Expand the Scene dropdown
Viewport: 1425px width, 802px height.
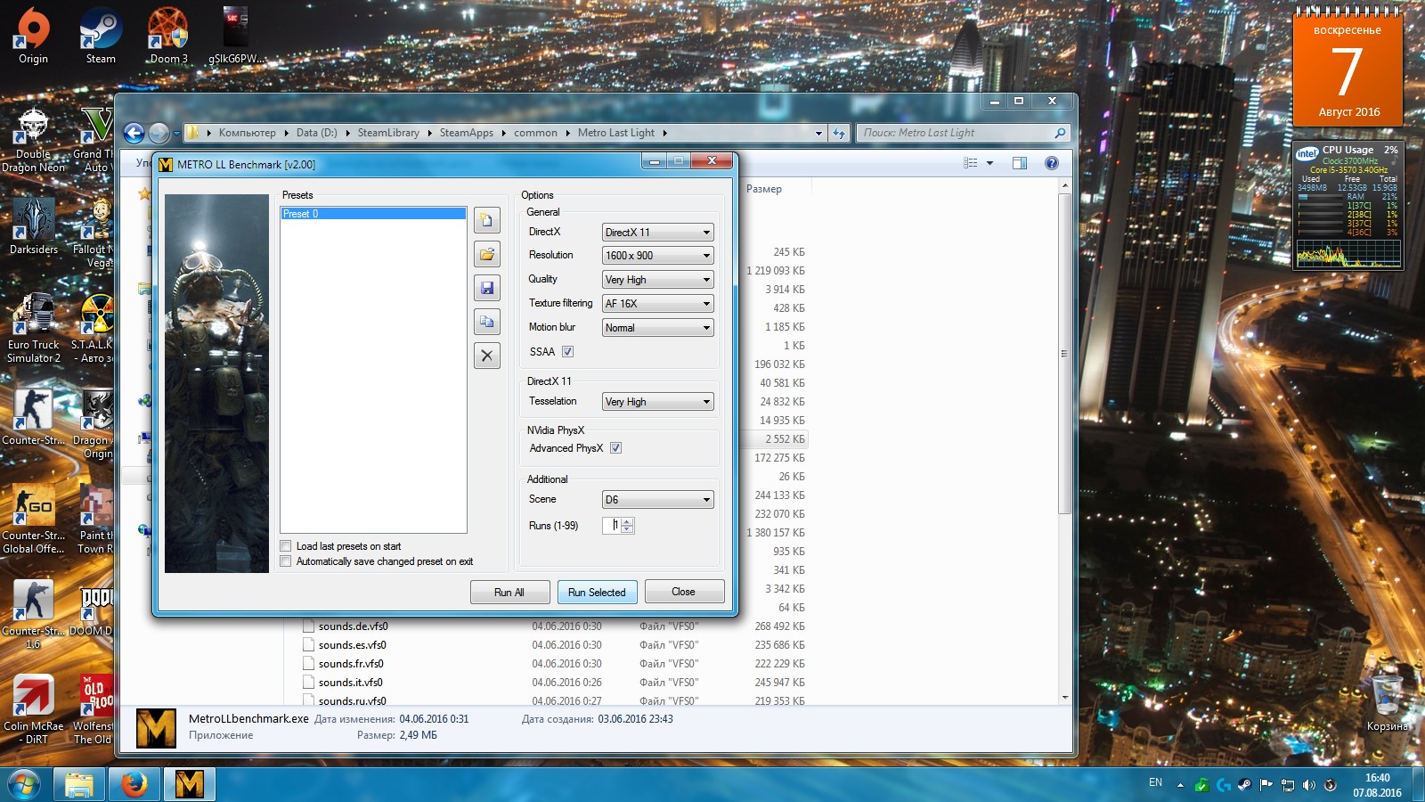(657, 500)
